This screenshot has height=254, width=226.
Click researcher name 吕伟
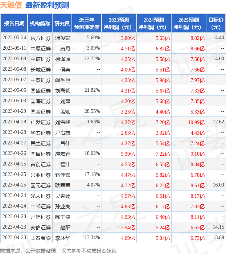65,144
